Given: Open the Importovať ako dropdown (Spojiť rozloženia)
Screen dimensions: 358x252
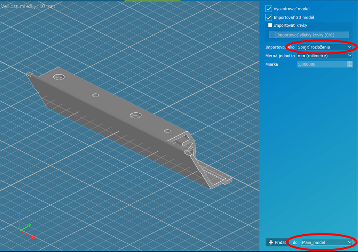Looking at the screenshot, I should point(324,47).
